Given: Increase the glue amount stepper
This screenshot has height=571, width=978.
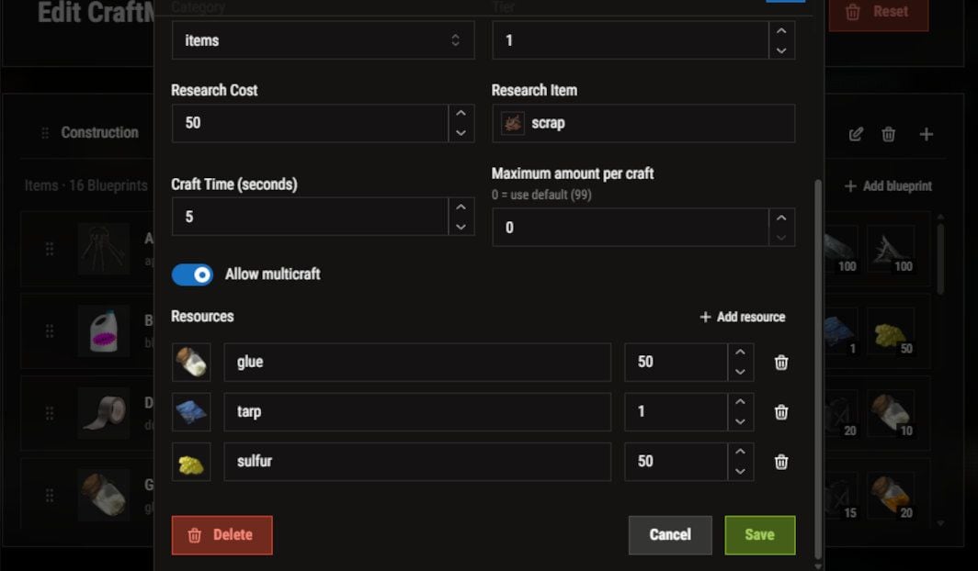Looking at the screenshot, I should tap(740, 353).
